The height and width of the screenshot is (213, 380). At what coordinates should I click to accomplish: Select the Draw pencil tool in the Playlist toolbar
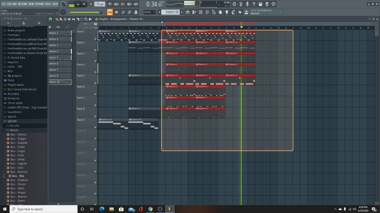tap(57, 19)
